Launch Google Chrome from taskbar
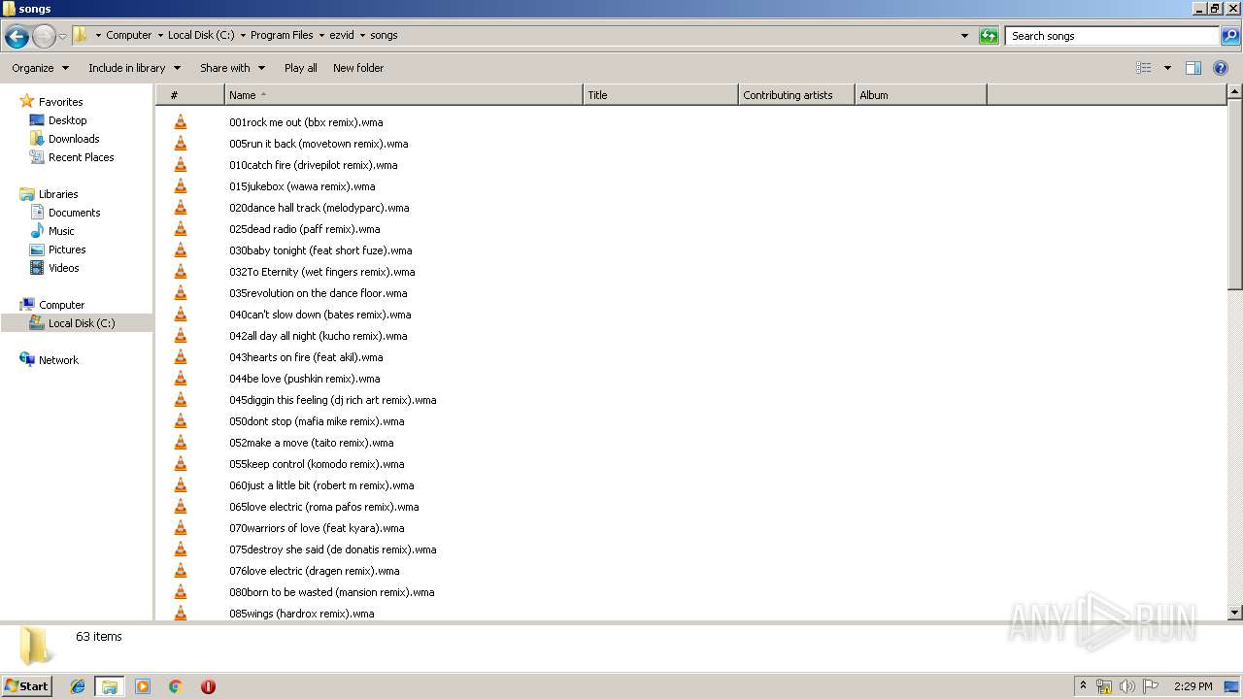 coord(176,686)
